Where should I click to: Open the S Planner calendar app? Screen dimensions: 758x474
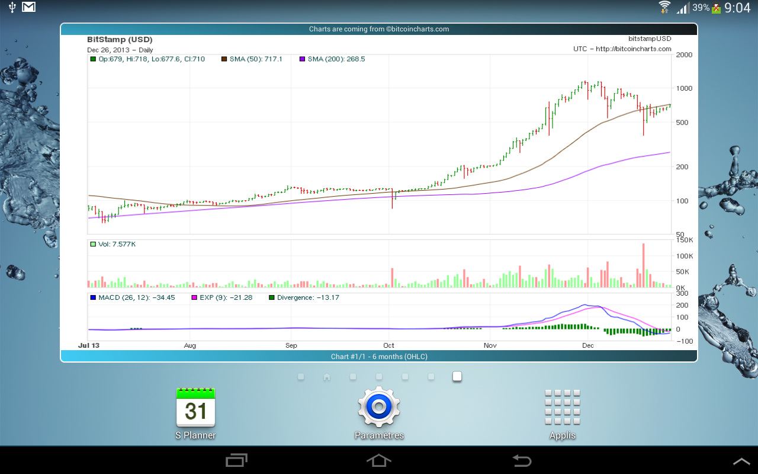point(195,414)
